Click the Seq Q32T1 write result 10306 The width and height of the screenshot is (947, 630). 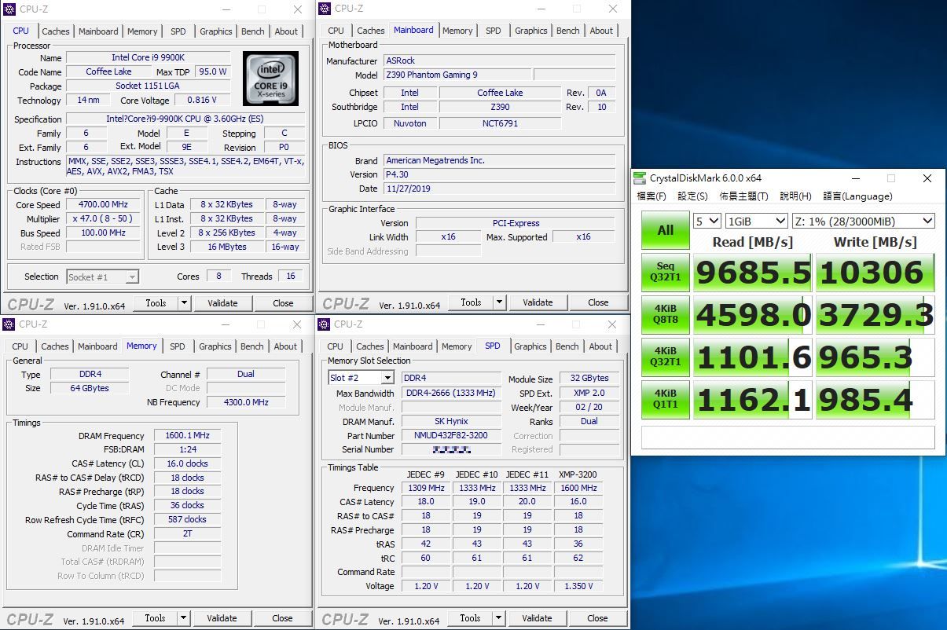click(x=875, y=273)
